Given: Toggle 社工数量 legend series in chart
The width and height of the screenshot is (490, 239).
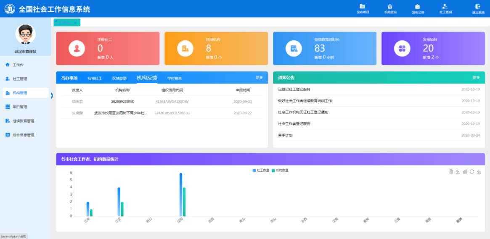Looking at the screenshot, I should (x=261, y=171).
